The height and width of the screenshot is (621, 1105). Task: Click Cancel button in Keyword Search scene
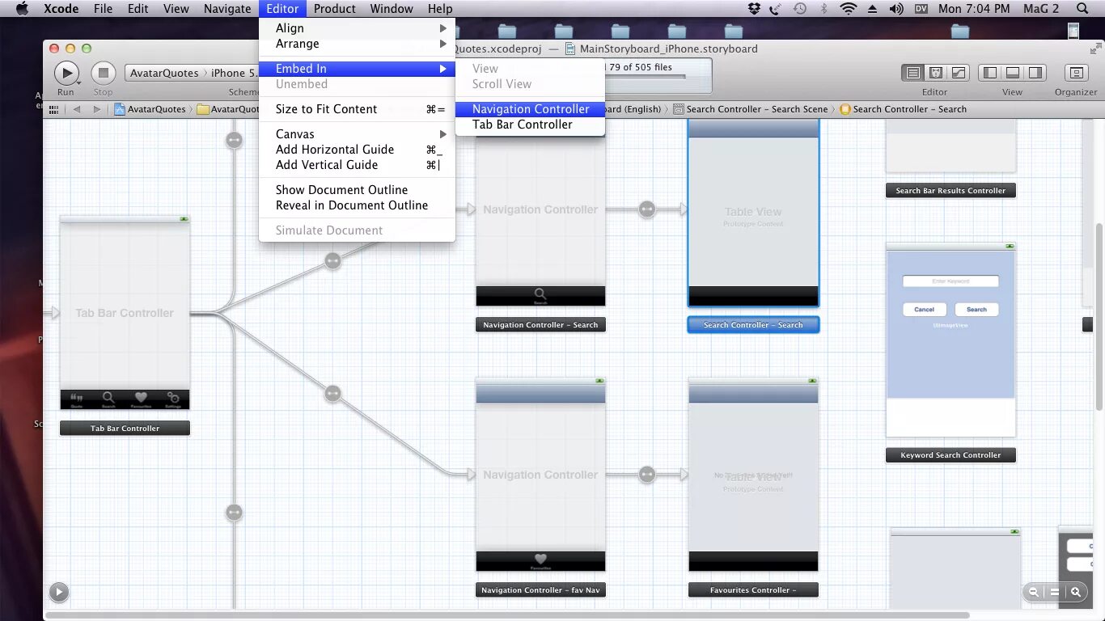pos(924,310)
